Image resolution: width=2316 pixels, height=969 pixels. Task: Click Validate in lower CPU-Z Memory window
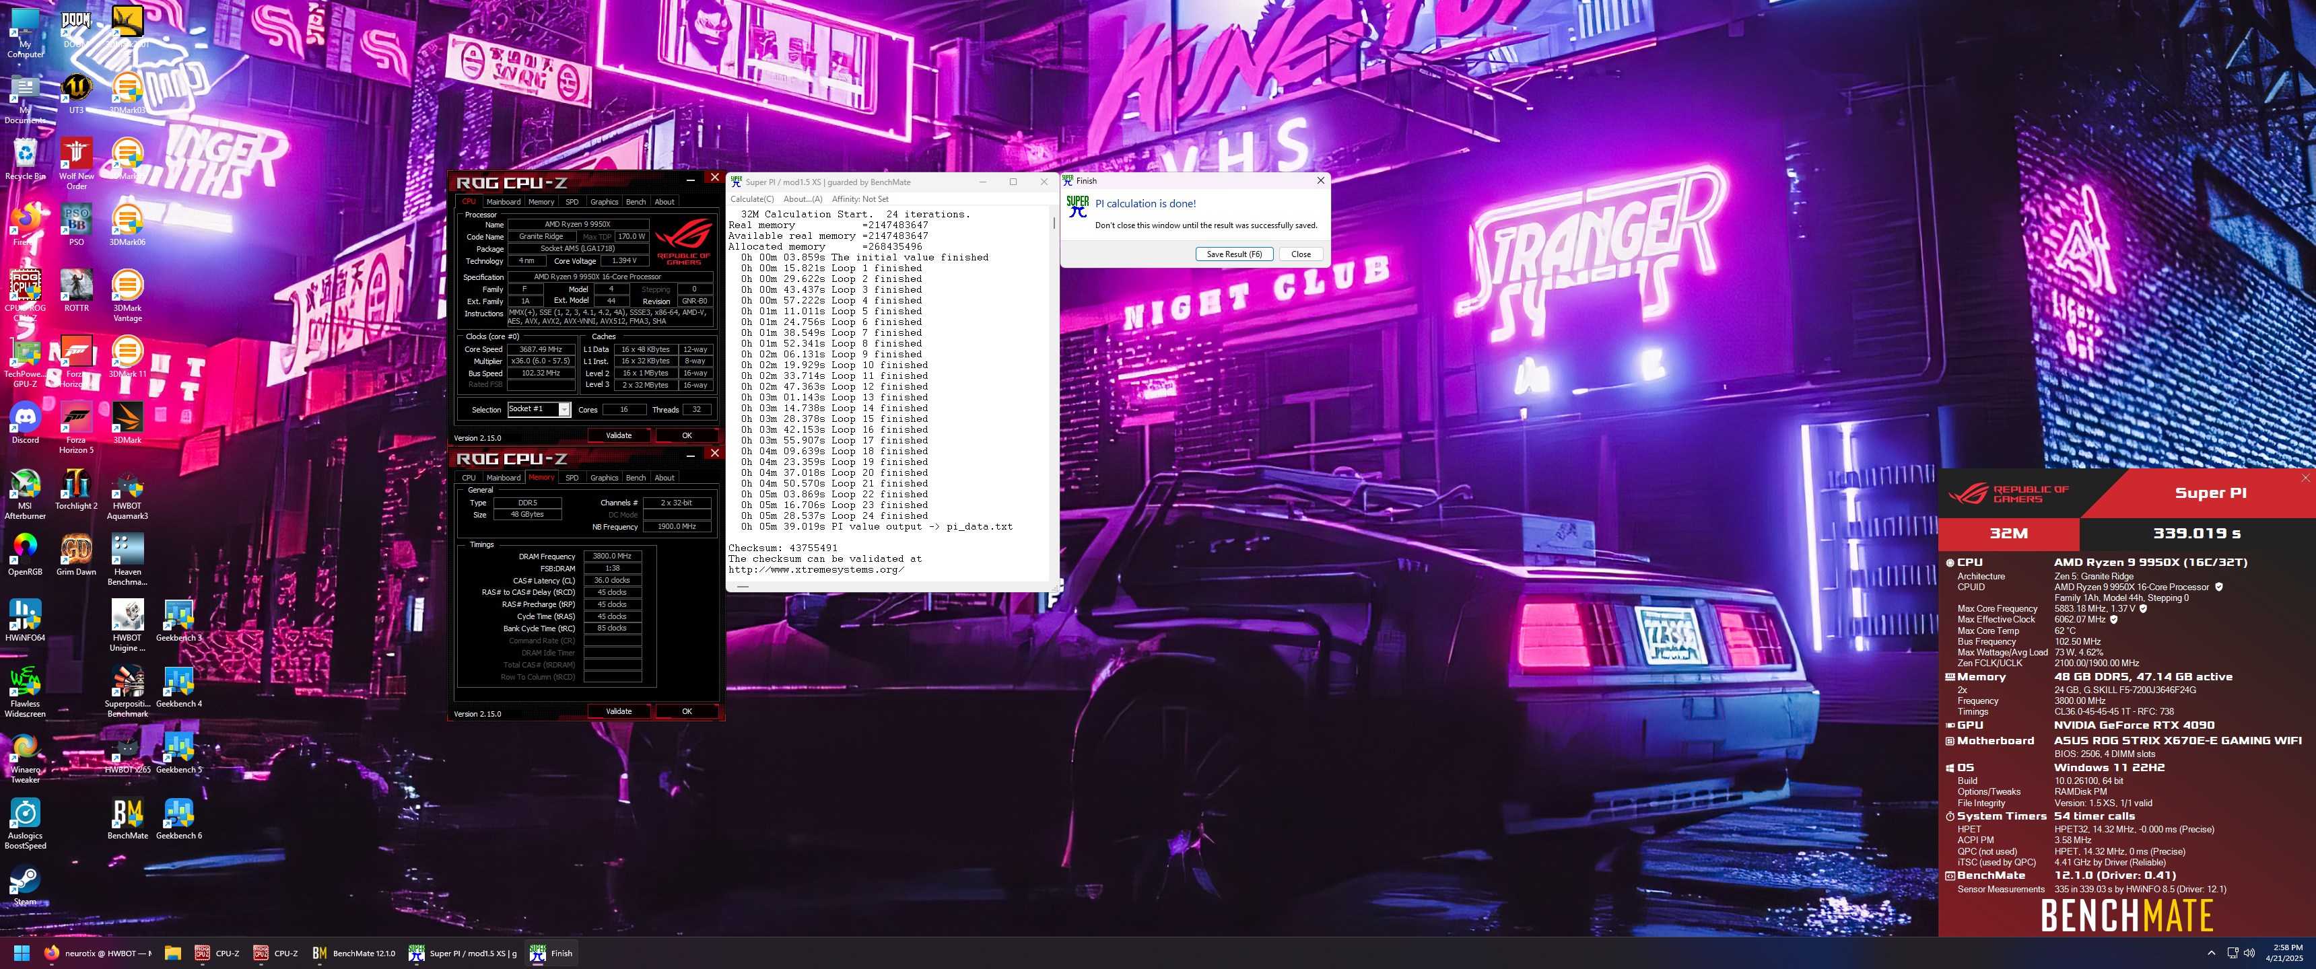pos(619,711)
